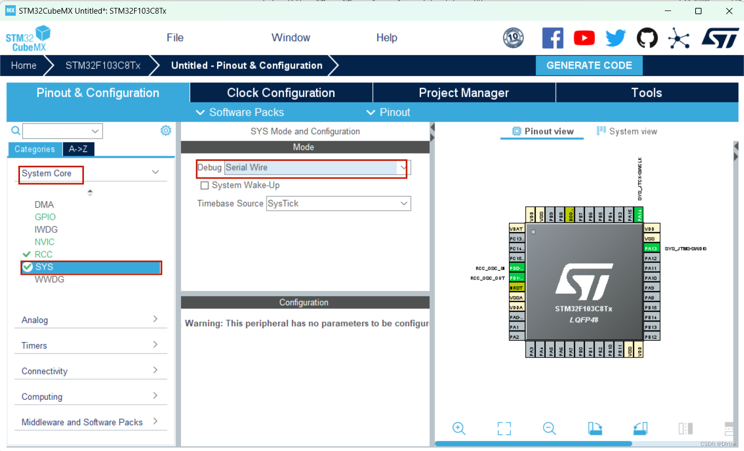
Task: Open the ST community network icon
Action: click(678, 38)
